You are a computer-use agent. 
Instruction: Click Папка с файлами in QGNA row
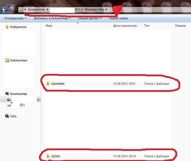(x=157, y=156)
